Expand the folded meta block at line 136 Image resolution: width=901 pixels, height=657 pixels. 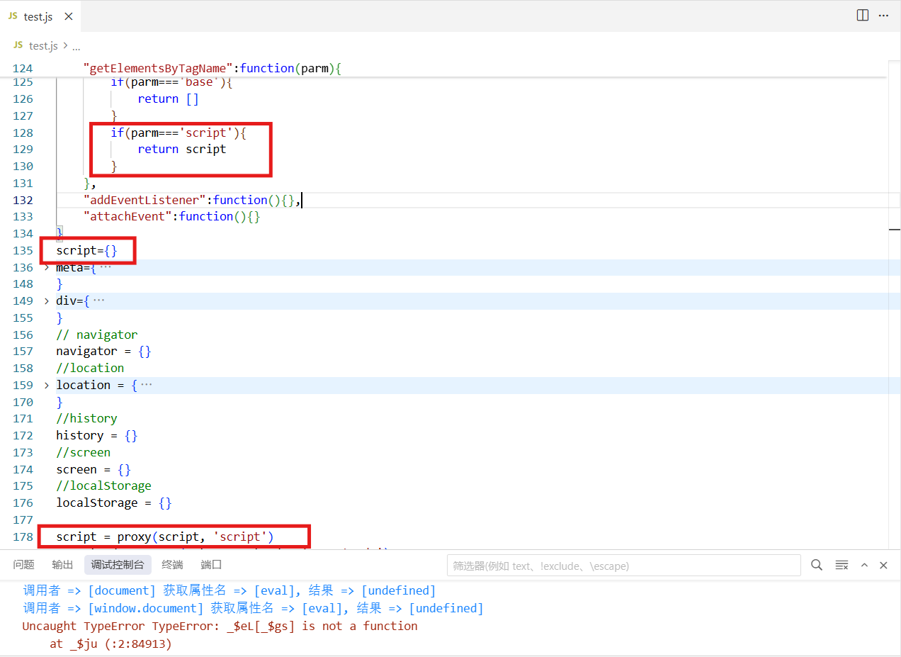coord(47,267)
